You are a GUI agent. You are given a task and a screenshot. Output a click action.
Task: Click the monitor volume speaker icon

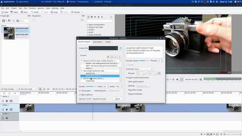[177, 80]
